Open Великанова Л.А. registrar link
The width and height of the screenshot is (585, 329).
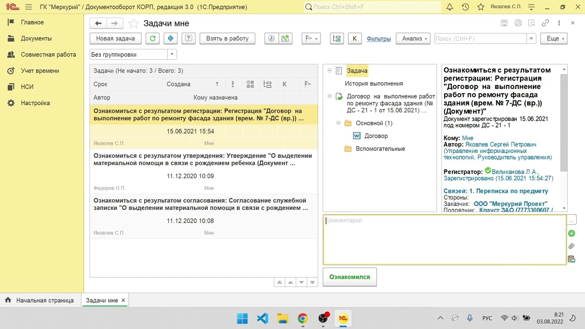coord(515,172)
